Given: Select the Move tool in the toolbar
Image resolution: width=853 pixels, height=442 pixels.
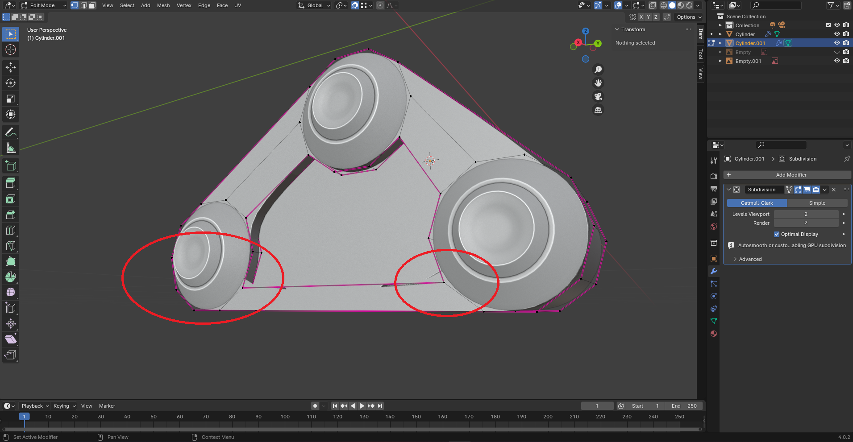Looking at the screenshot, I should pos(11,67).
